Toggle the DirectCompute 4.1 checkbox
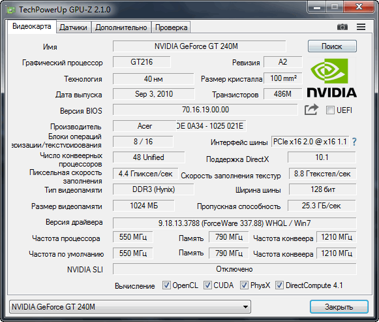The height and width of the screenshot is (322, 379). [x=279, y=285]
